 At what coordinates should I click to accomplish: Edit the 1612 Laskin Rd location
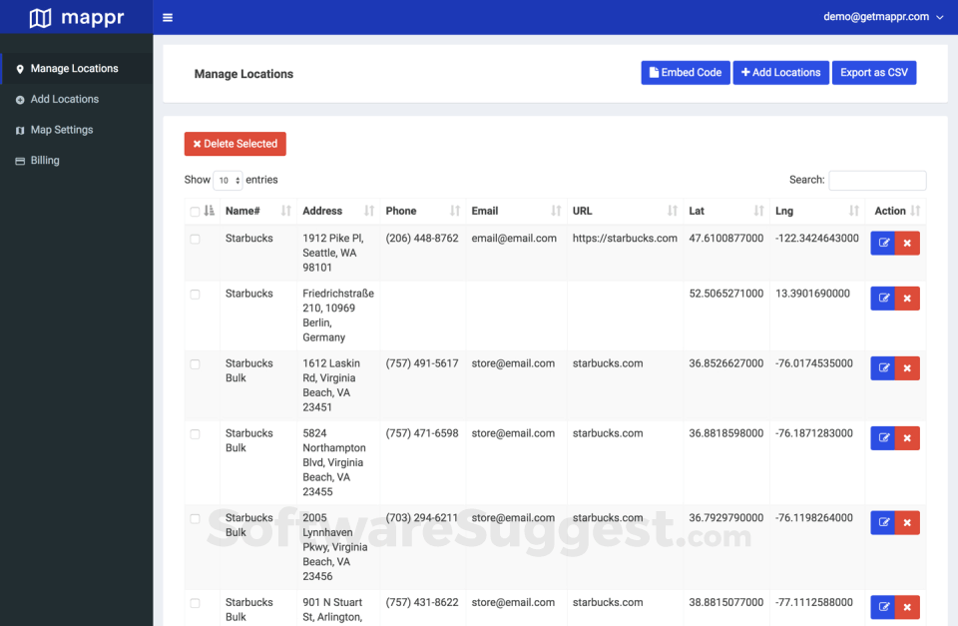coord(882,368)
